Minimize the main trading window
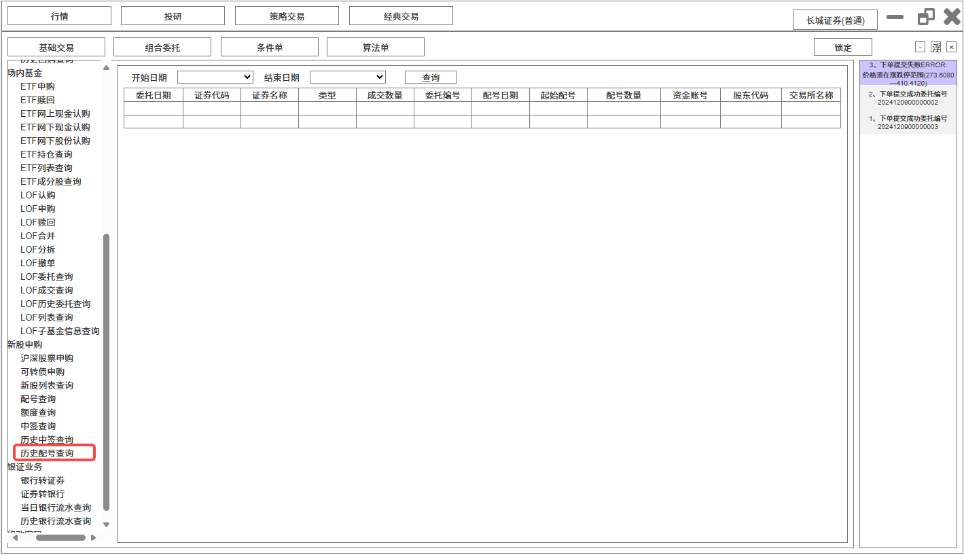This screenshot has height=555, width=964. point(895,17)
